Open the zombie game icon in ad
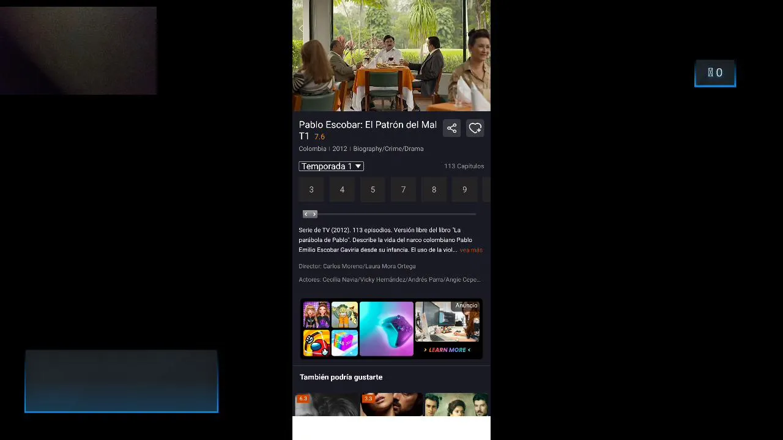The width and height of the screenshot is (783, 440). coord(344,315)
